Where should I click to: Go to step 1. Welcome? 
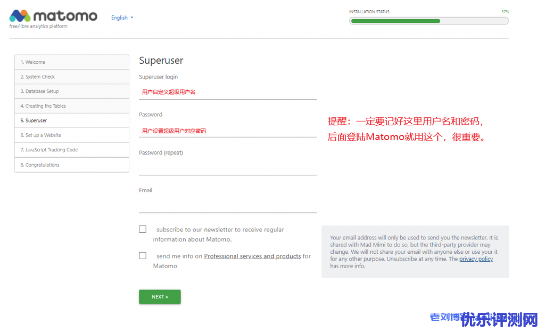(72, 62)
